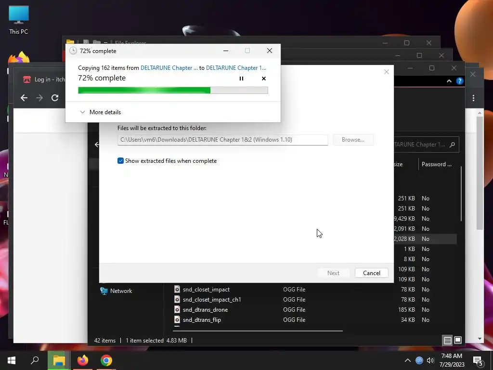Click the Cancel button in extract wizard

pos(372,273)
